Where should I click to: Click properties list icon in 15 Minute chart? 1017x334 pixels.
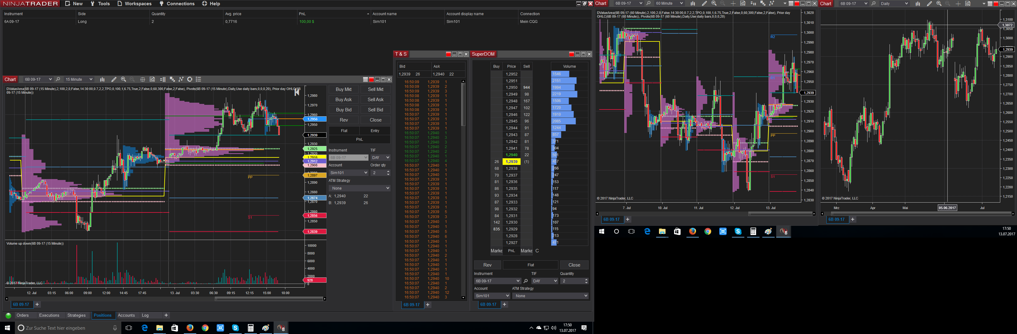[x=199, y=79]
